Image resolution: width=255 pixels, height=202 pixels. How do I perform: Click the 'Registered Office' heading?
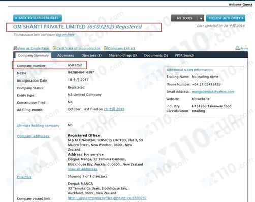[x=84, y=135]
